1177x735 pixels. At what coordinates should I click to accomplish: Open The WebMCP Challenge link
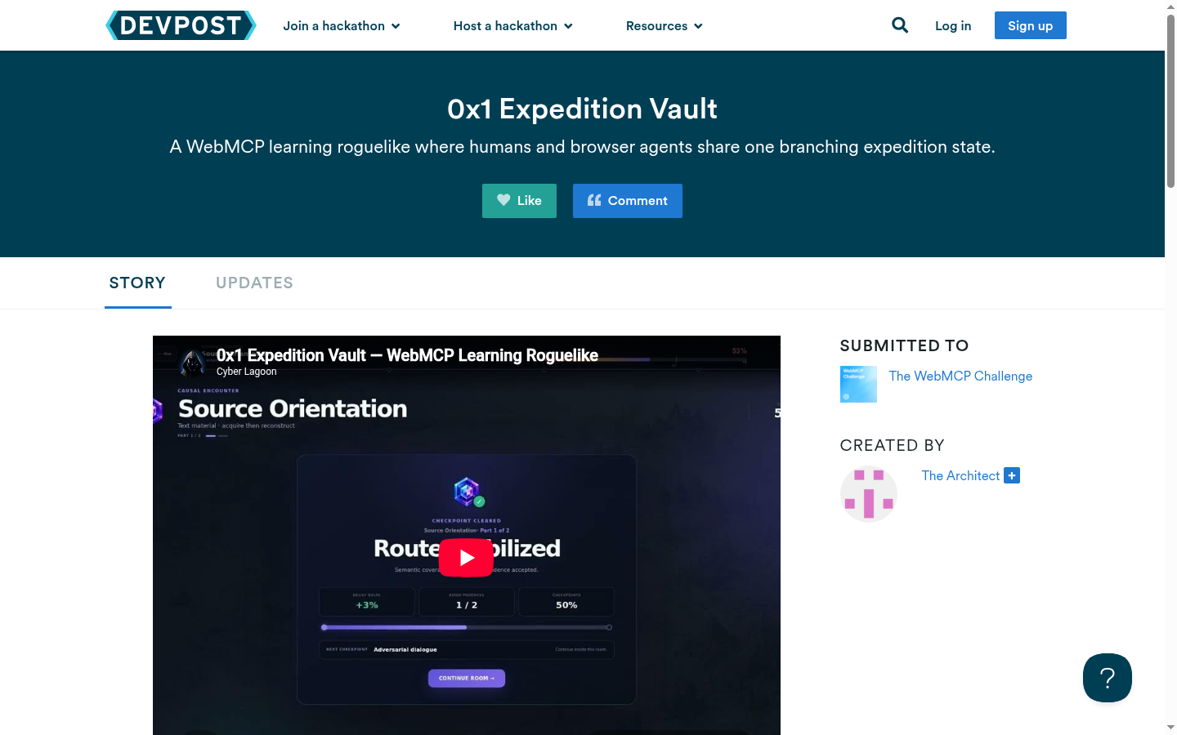(x=960, y=376)
